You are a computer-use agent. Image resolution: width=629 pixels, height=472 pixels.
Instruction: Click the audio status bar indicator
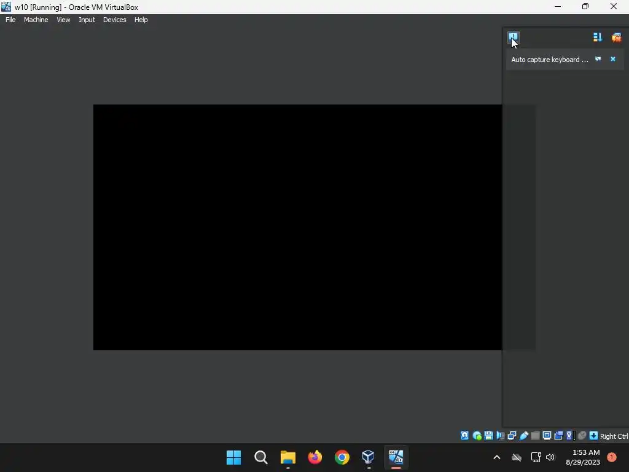(500, 436)
